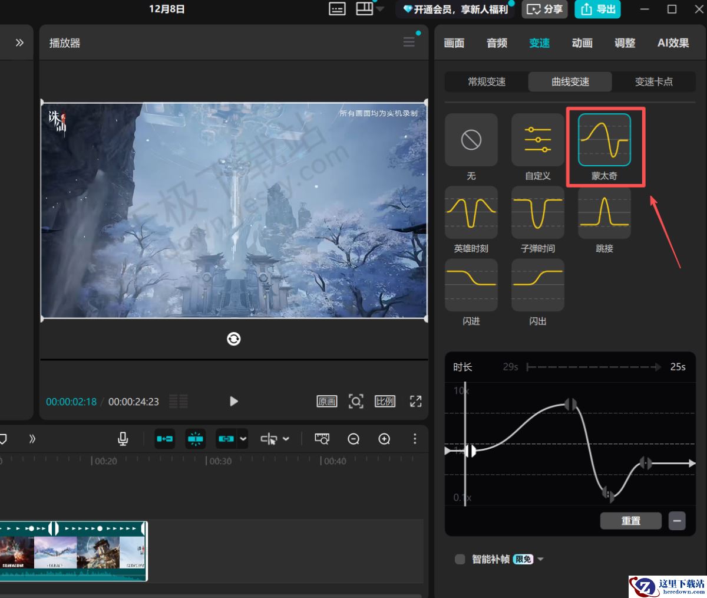
Task: Click the timeline zoom out magnifier
Action: (x=353, y=439)
